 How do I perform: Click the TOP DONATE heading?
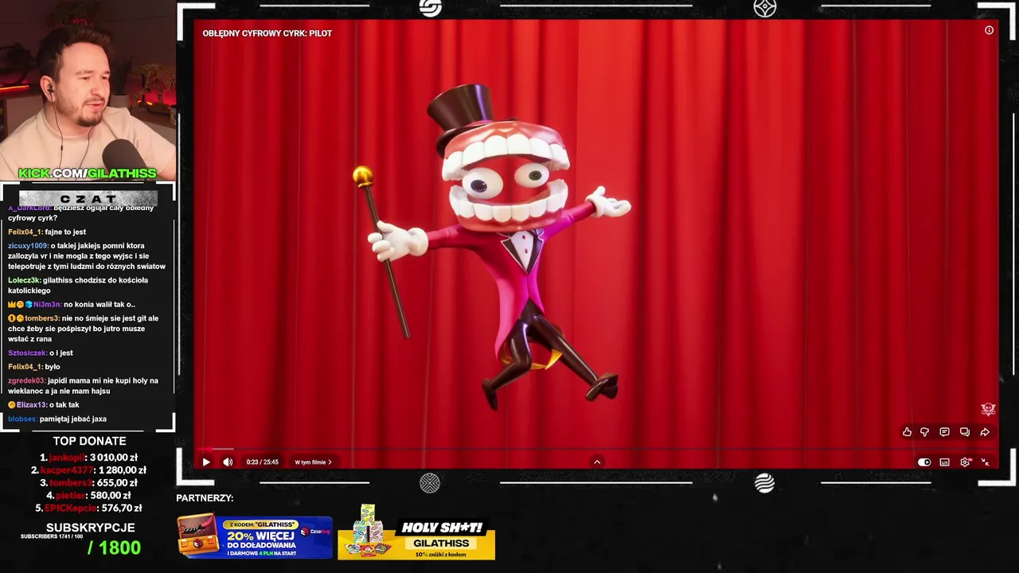(89, 441)
